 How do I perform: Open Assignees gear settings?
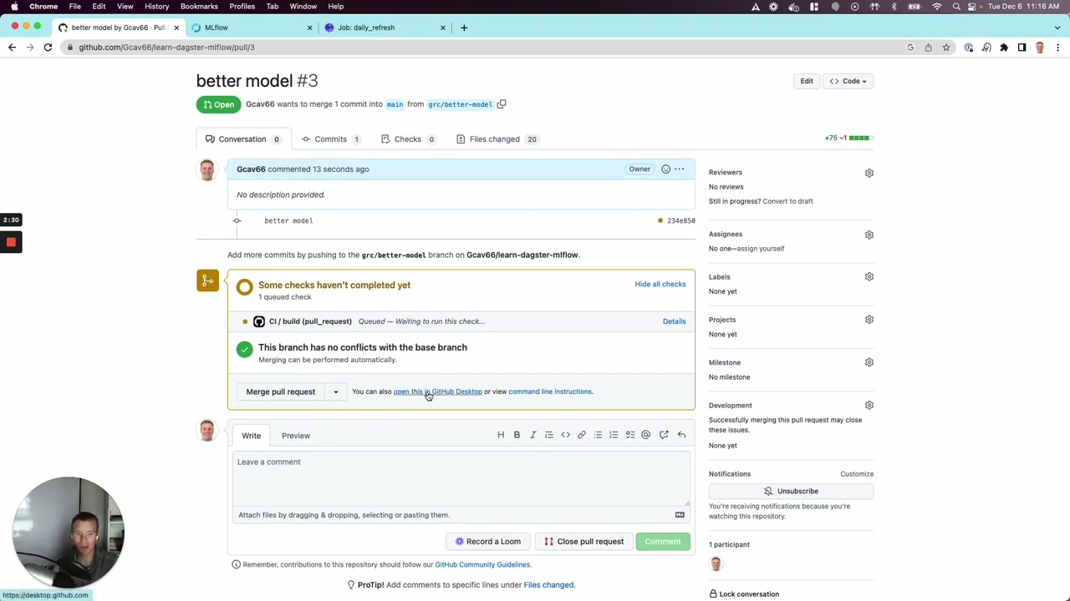point(869,235)
